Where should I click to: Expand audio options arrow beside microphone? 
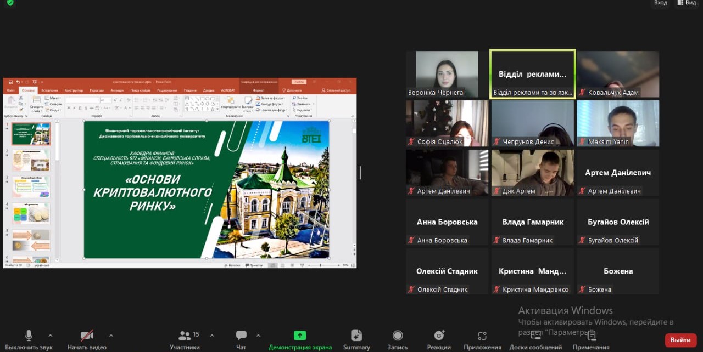pyautogui.click(x=51, y=335)
